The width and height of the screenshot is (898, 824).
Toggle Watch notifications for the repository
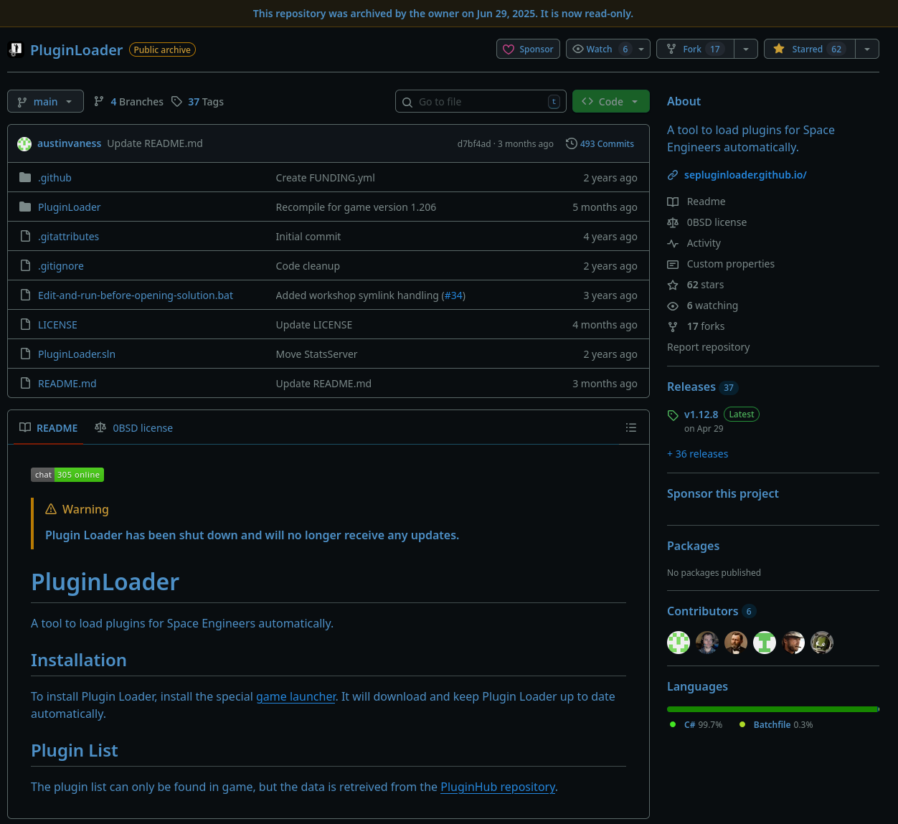[x=608, y=49]
